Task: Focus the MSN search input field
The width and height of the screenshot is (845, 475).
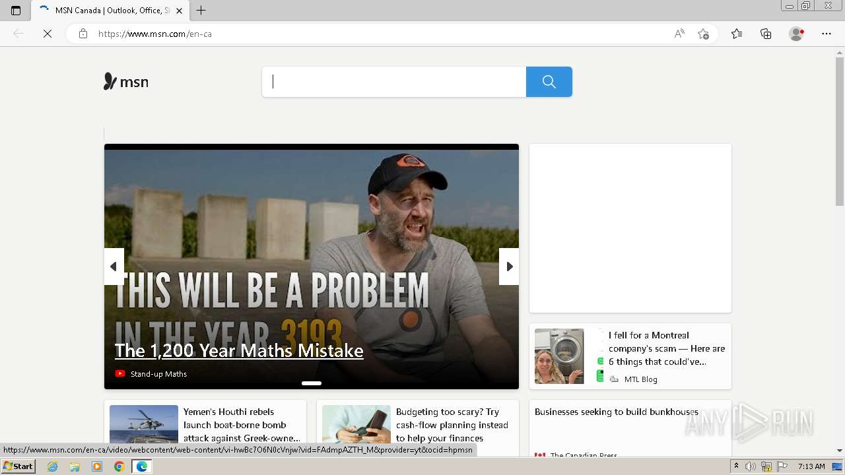Action: coord(394,82)
